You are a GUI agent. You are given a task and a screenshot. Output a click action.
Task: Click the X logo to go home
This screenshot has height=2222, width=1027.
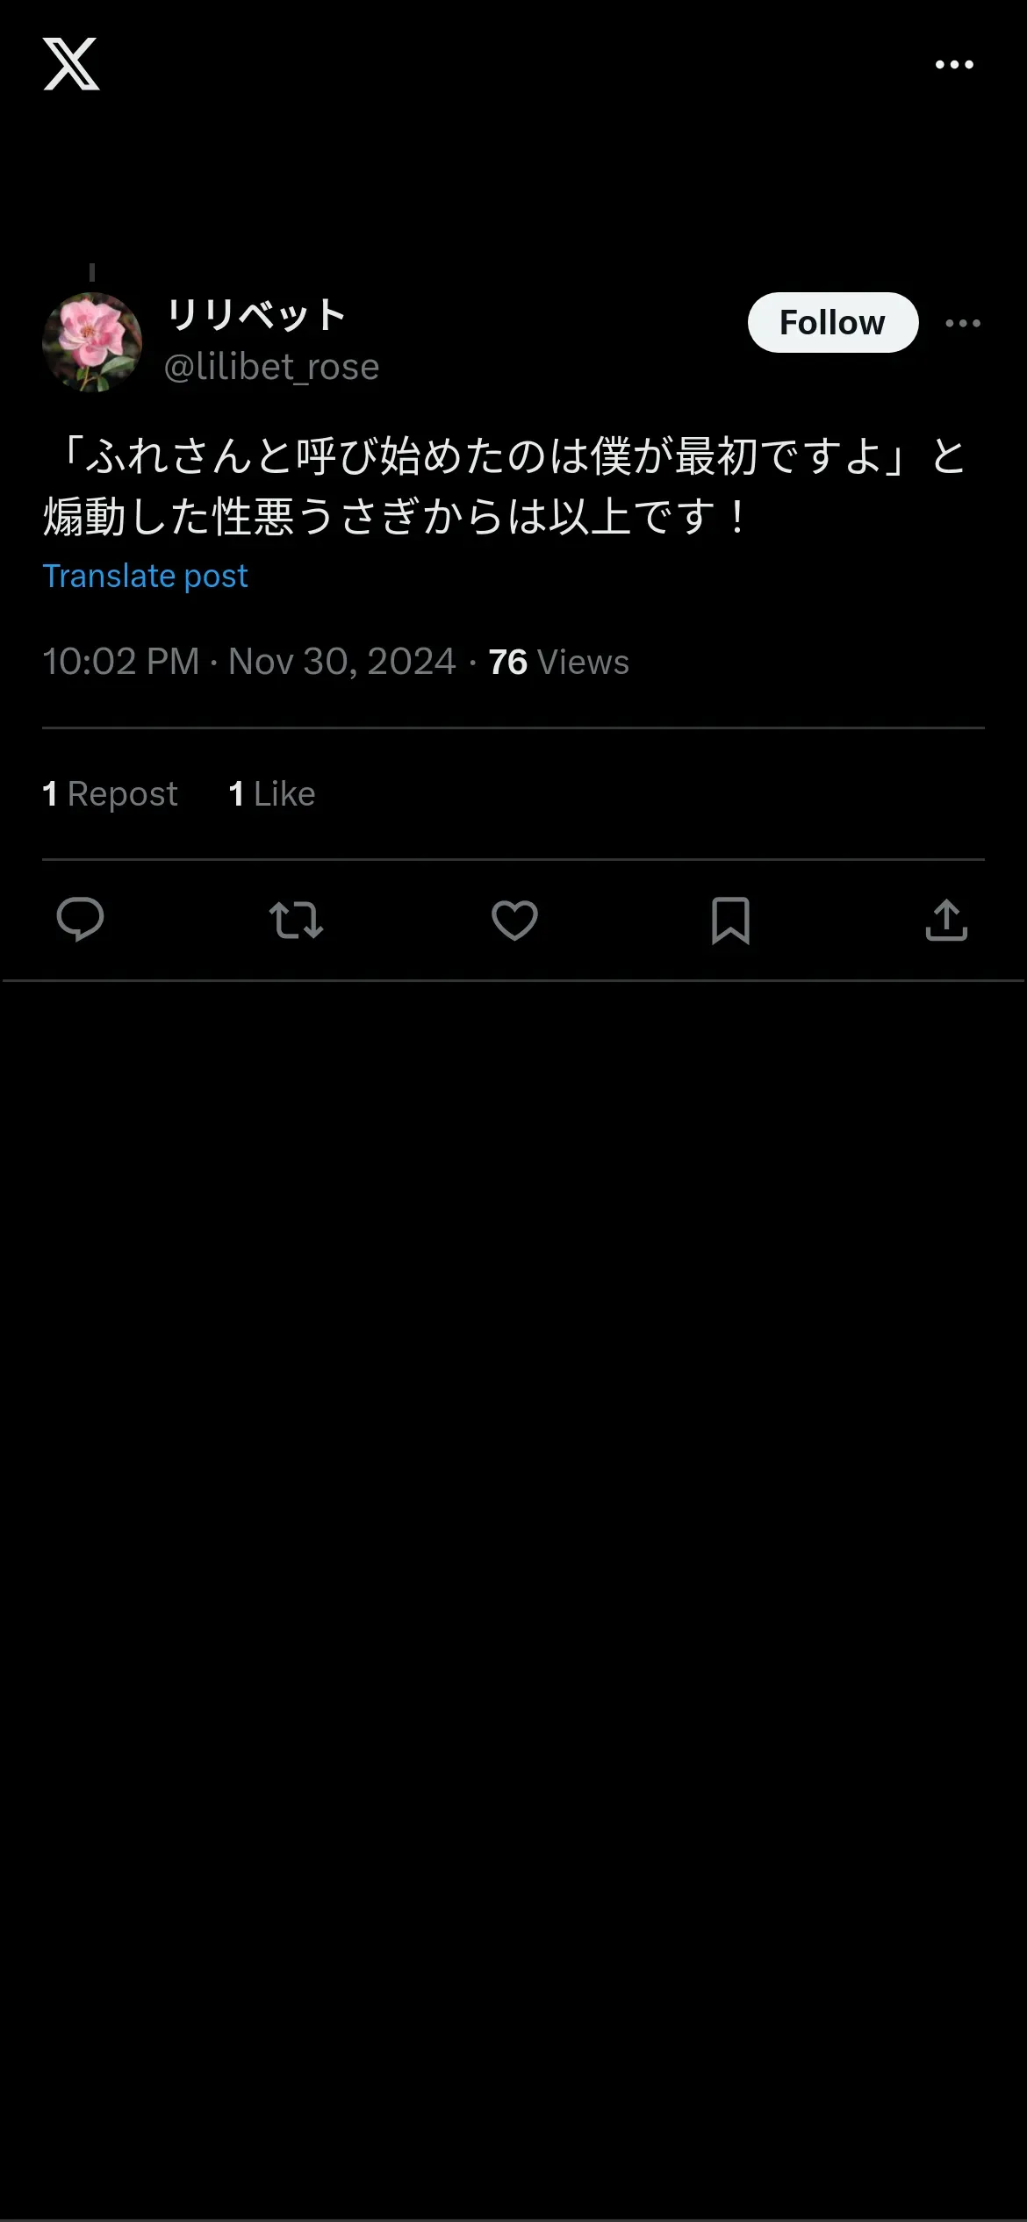(x=71, y=64)
